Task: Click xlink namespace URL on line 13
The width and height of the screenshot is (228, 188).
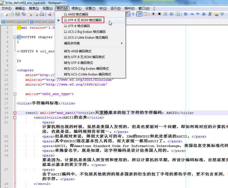Action: [76, 84]
